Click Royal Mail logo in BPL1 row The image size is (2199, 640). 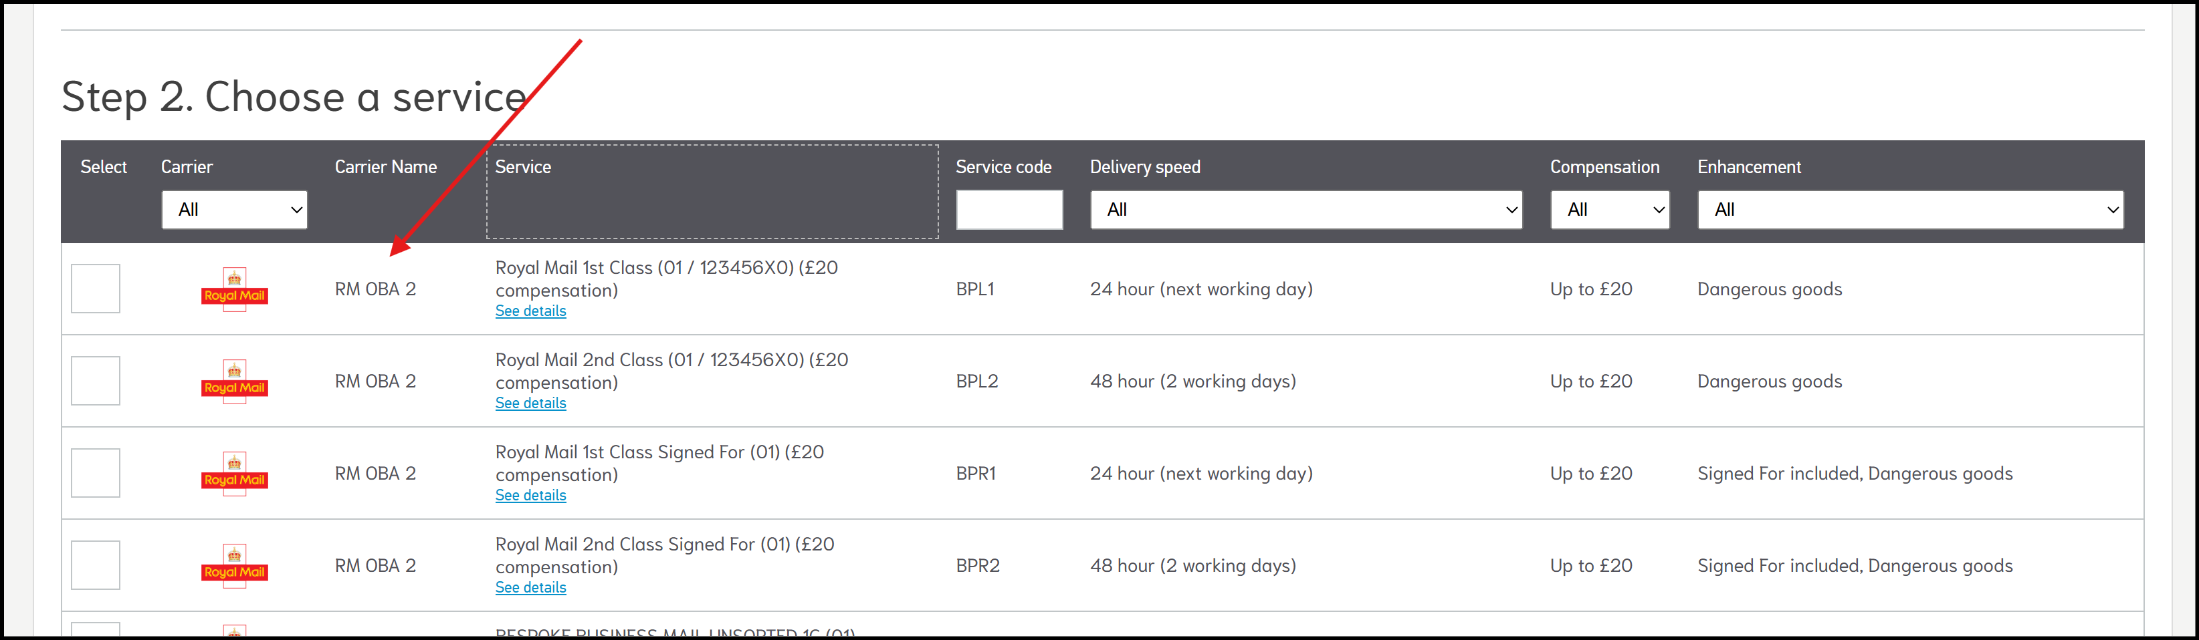(234, 290)
